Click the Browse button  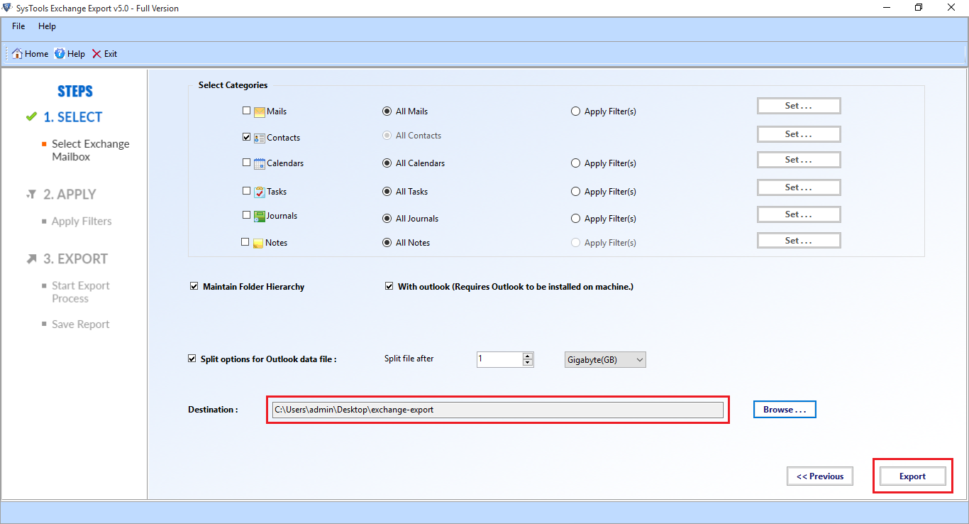click(785, 410)
